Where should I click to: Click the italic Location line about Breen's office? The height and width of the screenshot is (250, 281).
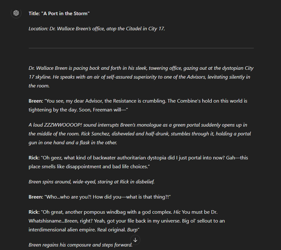[x=97, y=29]
